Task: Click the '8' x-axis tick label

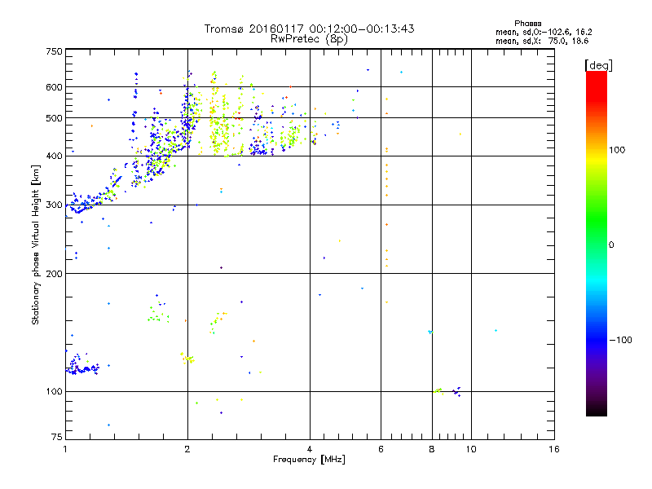Action: pyautogui.click(x=432, y=449)
